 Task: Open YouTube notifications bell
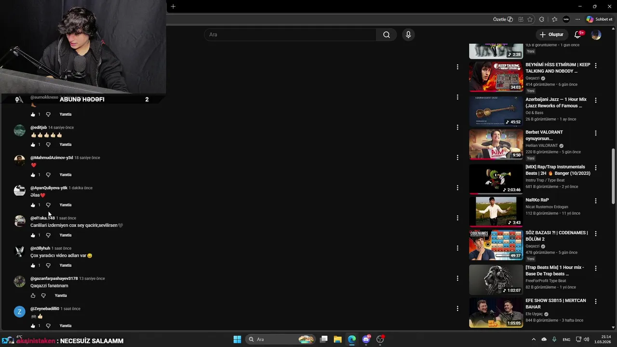click(x=578, y=35)
